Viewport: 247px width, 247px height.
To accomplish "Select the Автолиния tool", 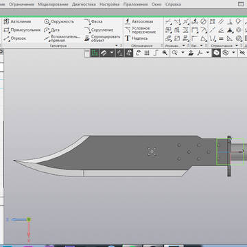I will coord(17,21).
